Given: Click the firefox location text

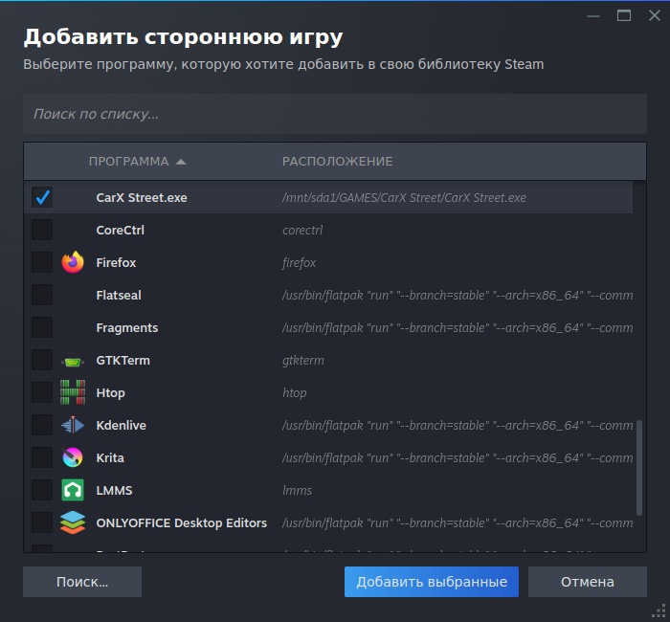Looking at the screenshot, I should (299, 263).
